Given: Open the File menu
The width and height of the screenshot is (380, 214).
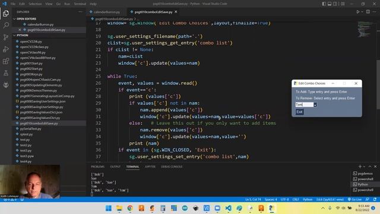Looking at the screenshot, I should (x=13, y=4).
